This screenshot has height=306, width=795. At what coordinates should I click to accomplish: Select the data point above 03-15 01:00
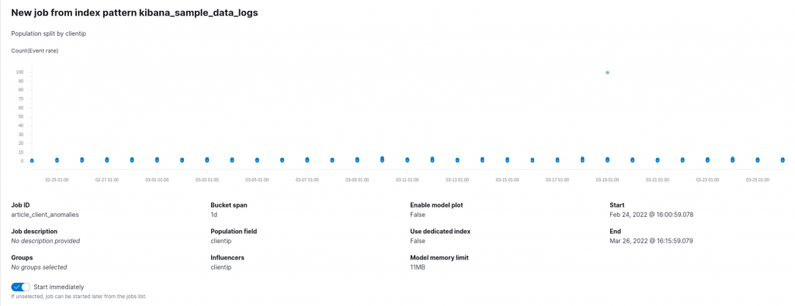tap(507, 160)
